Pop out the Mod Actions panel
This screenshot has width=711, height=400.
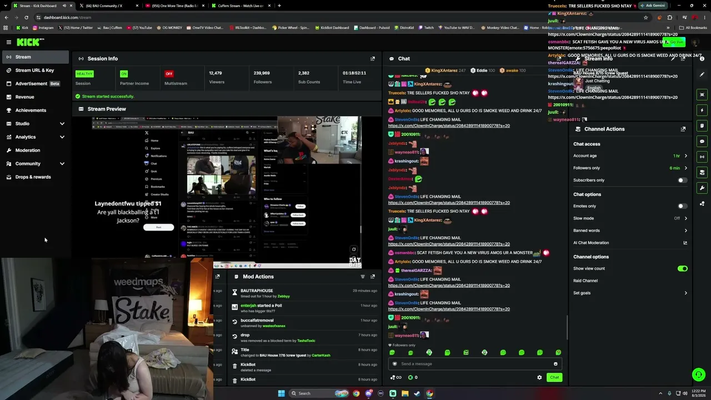373,277
